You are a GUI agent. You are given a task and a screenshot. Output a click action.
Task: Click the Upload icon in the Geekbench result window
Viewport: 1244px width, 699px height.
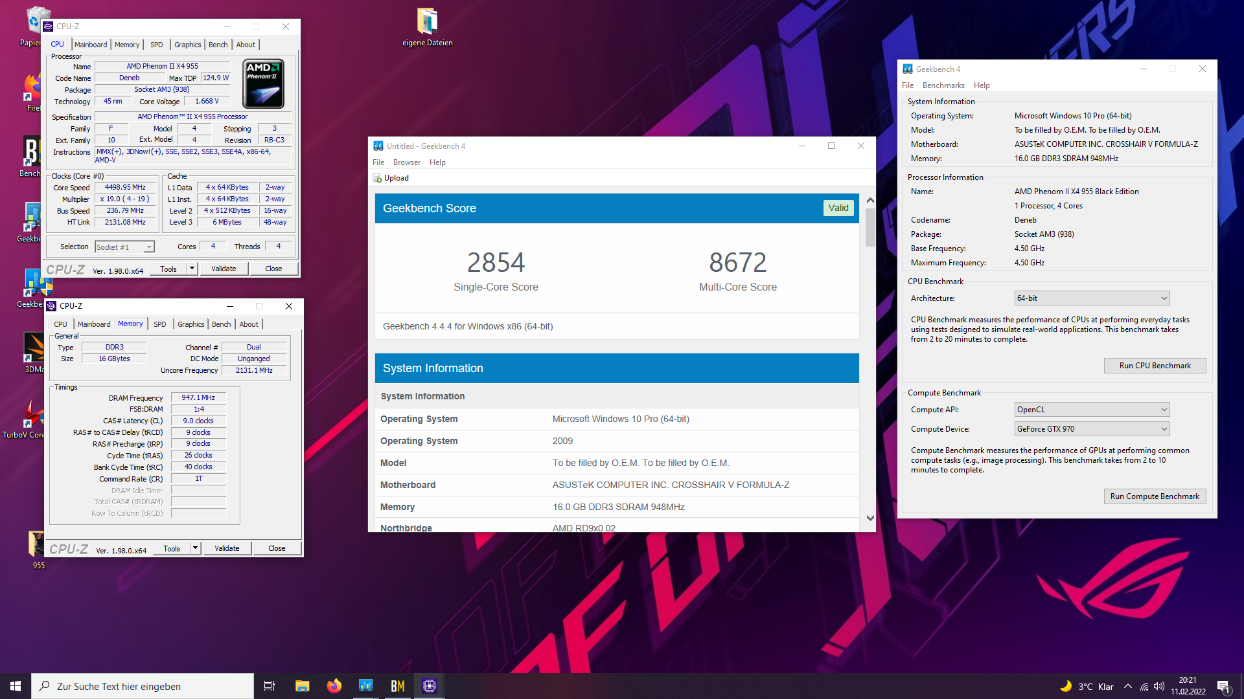(x=377, y=178)
